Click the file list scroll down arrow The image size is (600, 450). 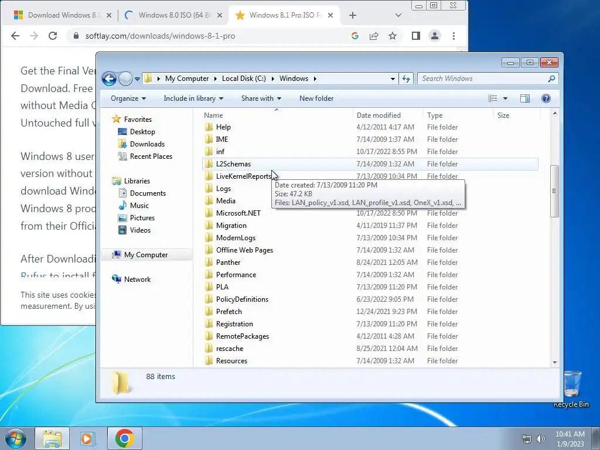[554, 362]
